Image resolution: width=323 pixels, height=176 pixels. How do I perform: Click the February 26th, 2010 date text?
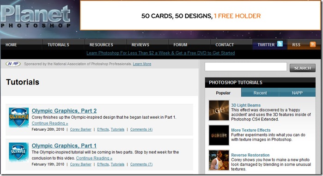click(x=48, y=129)
